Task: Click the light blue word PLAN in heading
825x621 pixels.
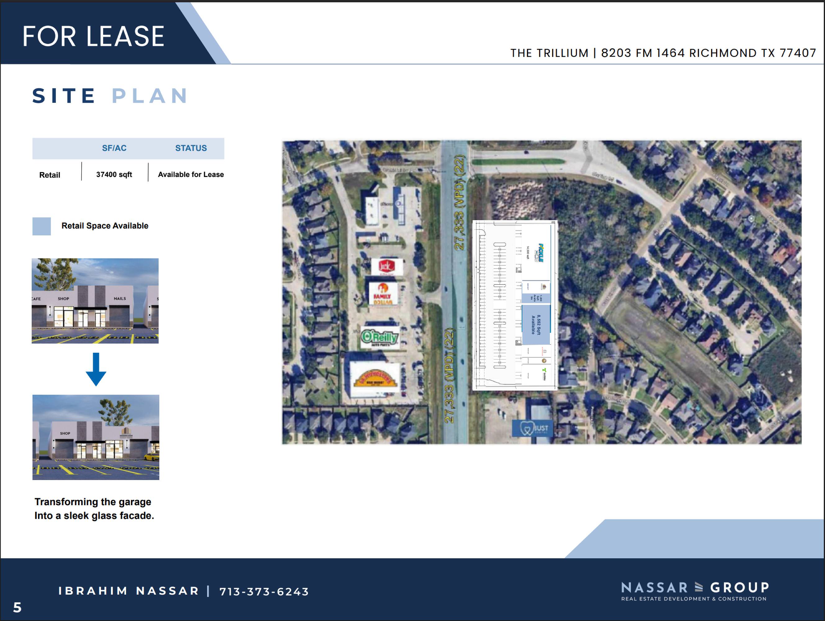Action: (x=150, y=96)
